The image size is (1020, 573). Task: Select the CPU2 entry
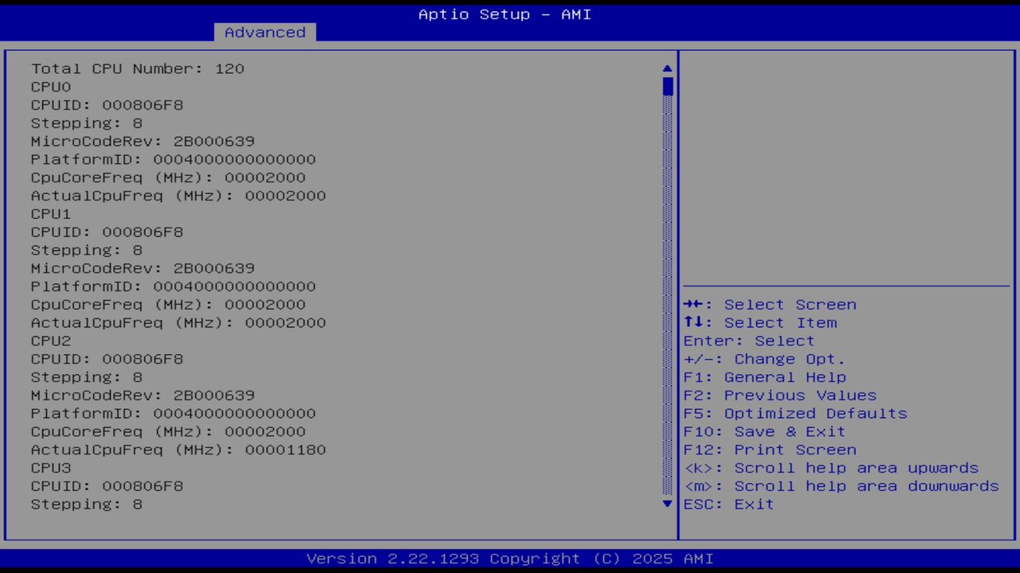pos(50,340)
